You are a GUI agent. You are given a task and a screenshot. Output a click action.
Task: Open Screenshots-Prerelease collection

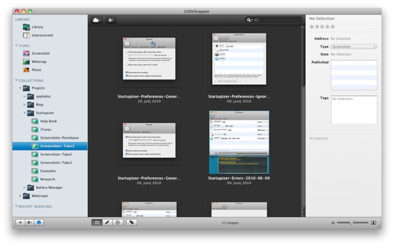(59, 138)
